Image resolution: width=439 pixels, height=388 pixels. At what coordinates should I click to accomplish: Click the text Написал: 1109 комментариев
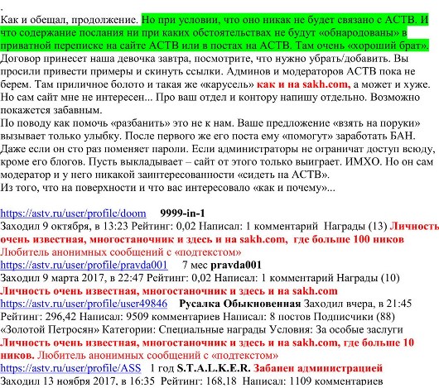[312, 381]
